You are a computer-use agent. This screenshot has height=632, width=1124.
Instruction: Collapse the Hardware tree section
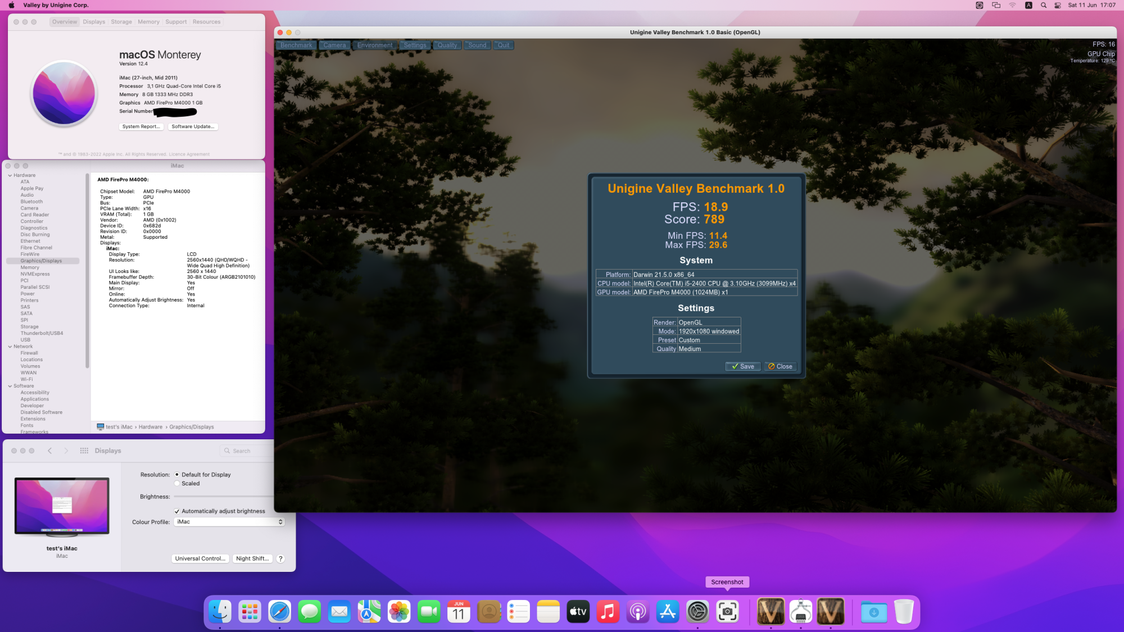point(10,175)
